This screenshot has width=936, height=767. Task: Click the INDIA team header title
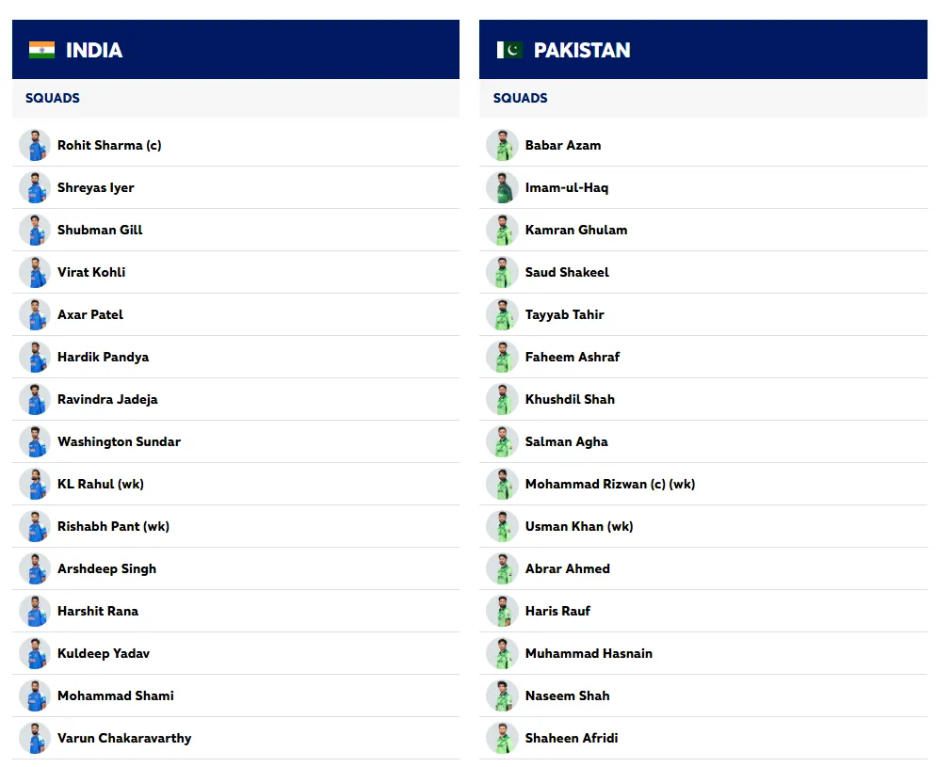point(94,50)
